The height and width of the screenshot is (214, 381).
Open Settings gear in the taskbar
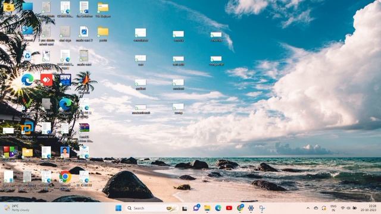[251, 208]
